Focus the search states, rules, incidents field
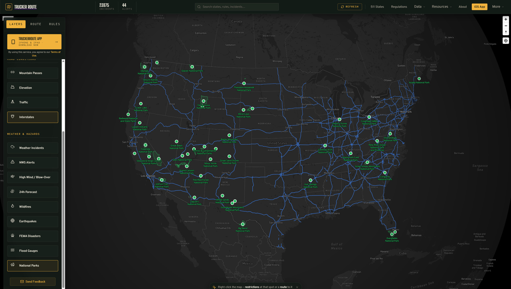 237,7
